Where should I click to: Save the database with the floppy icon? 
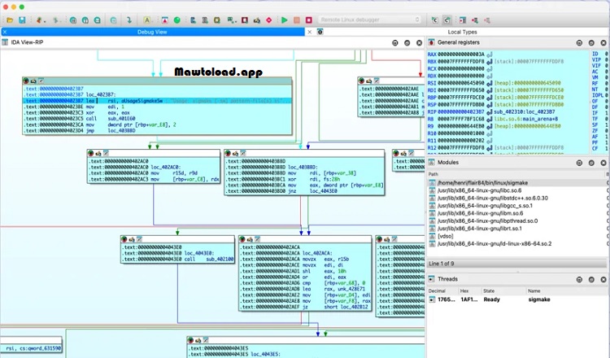coord(22,20)
